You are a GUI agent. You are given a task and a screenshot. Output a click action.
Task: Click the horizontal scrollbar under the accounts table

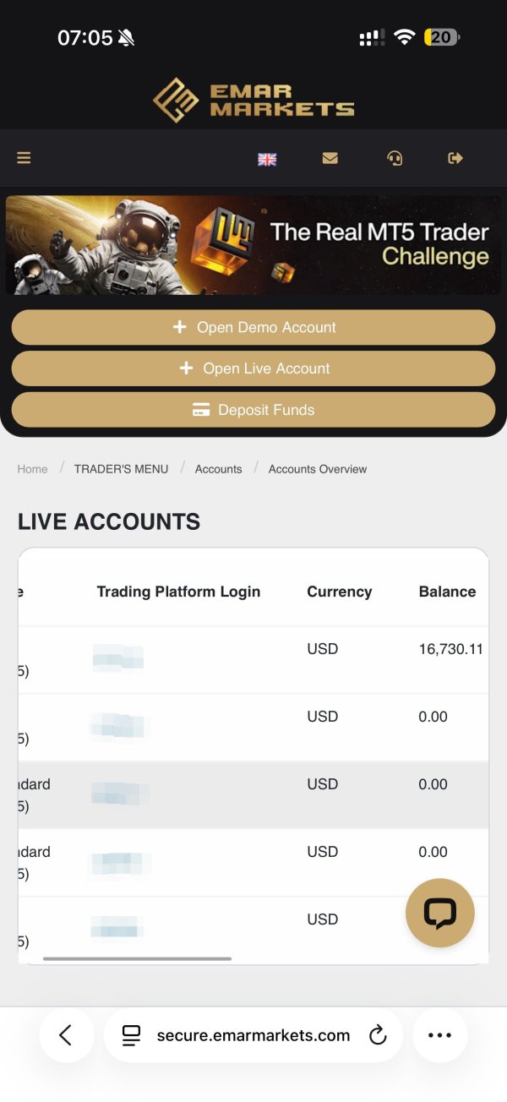click(137, 958)
